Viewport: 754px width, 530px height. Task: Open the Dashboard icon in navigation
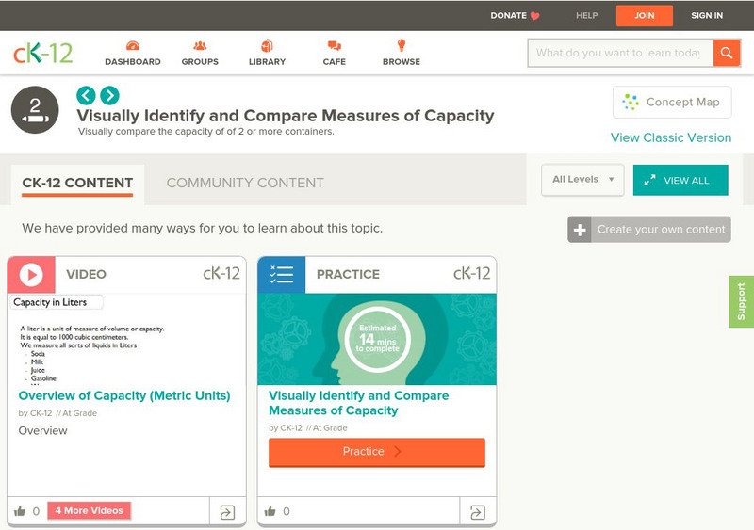coord(132,46)
